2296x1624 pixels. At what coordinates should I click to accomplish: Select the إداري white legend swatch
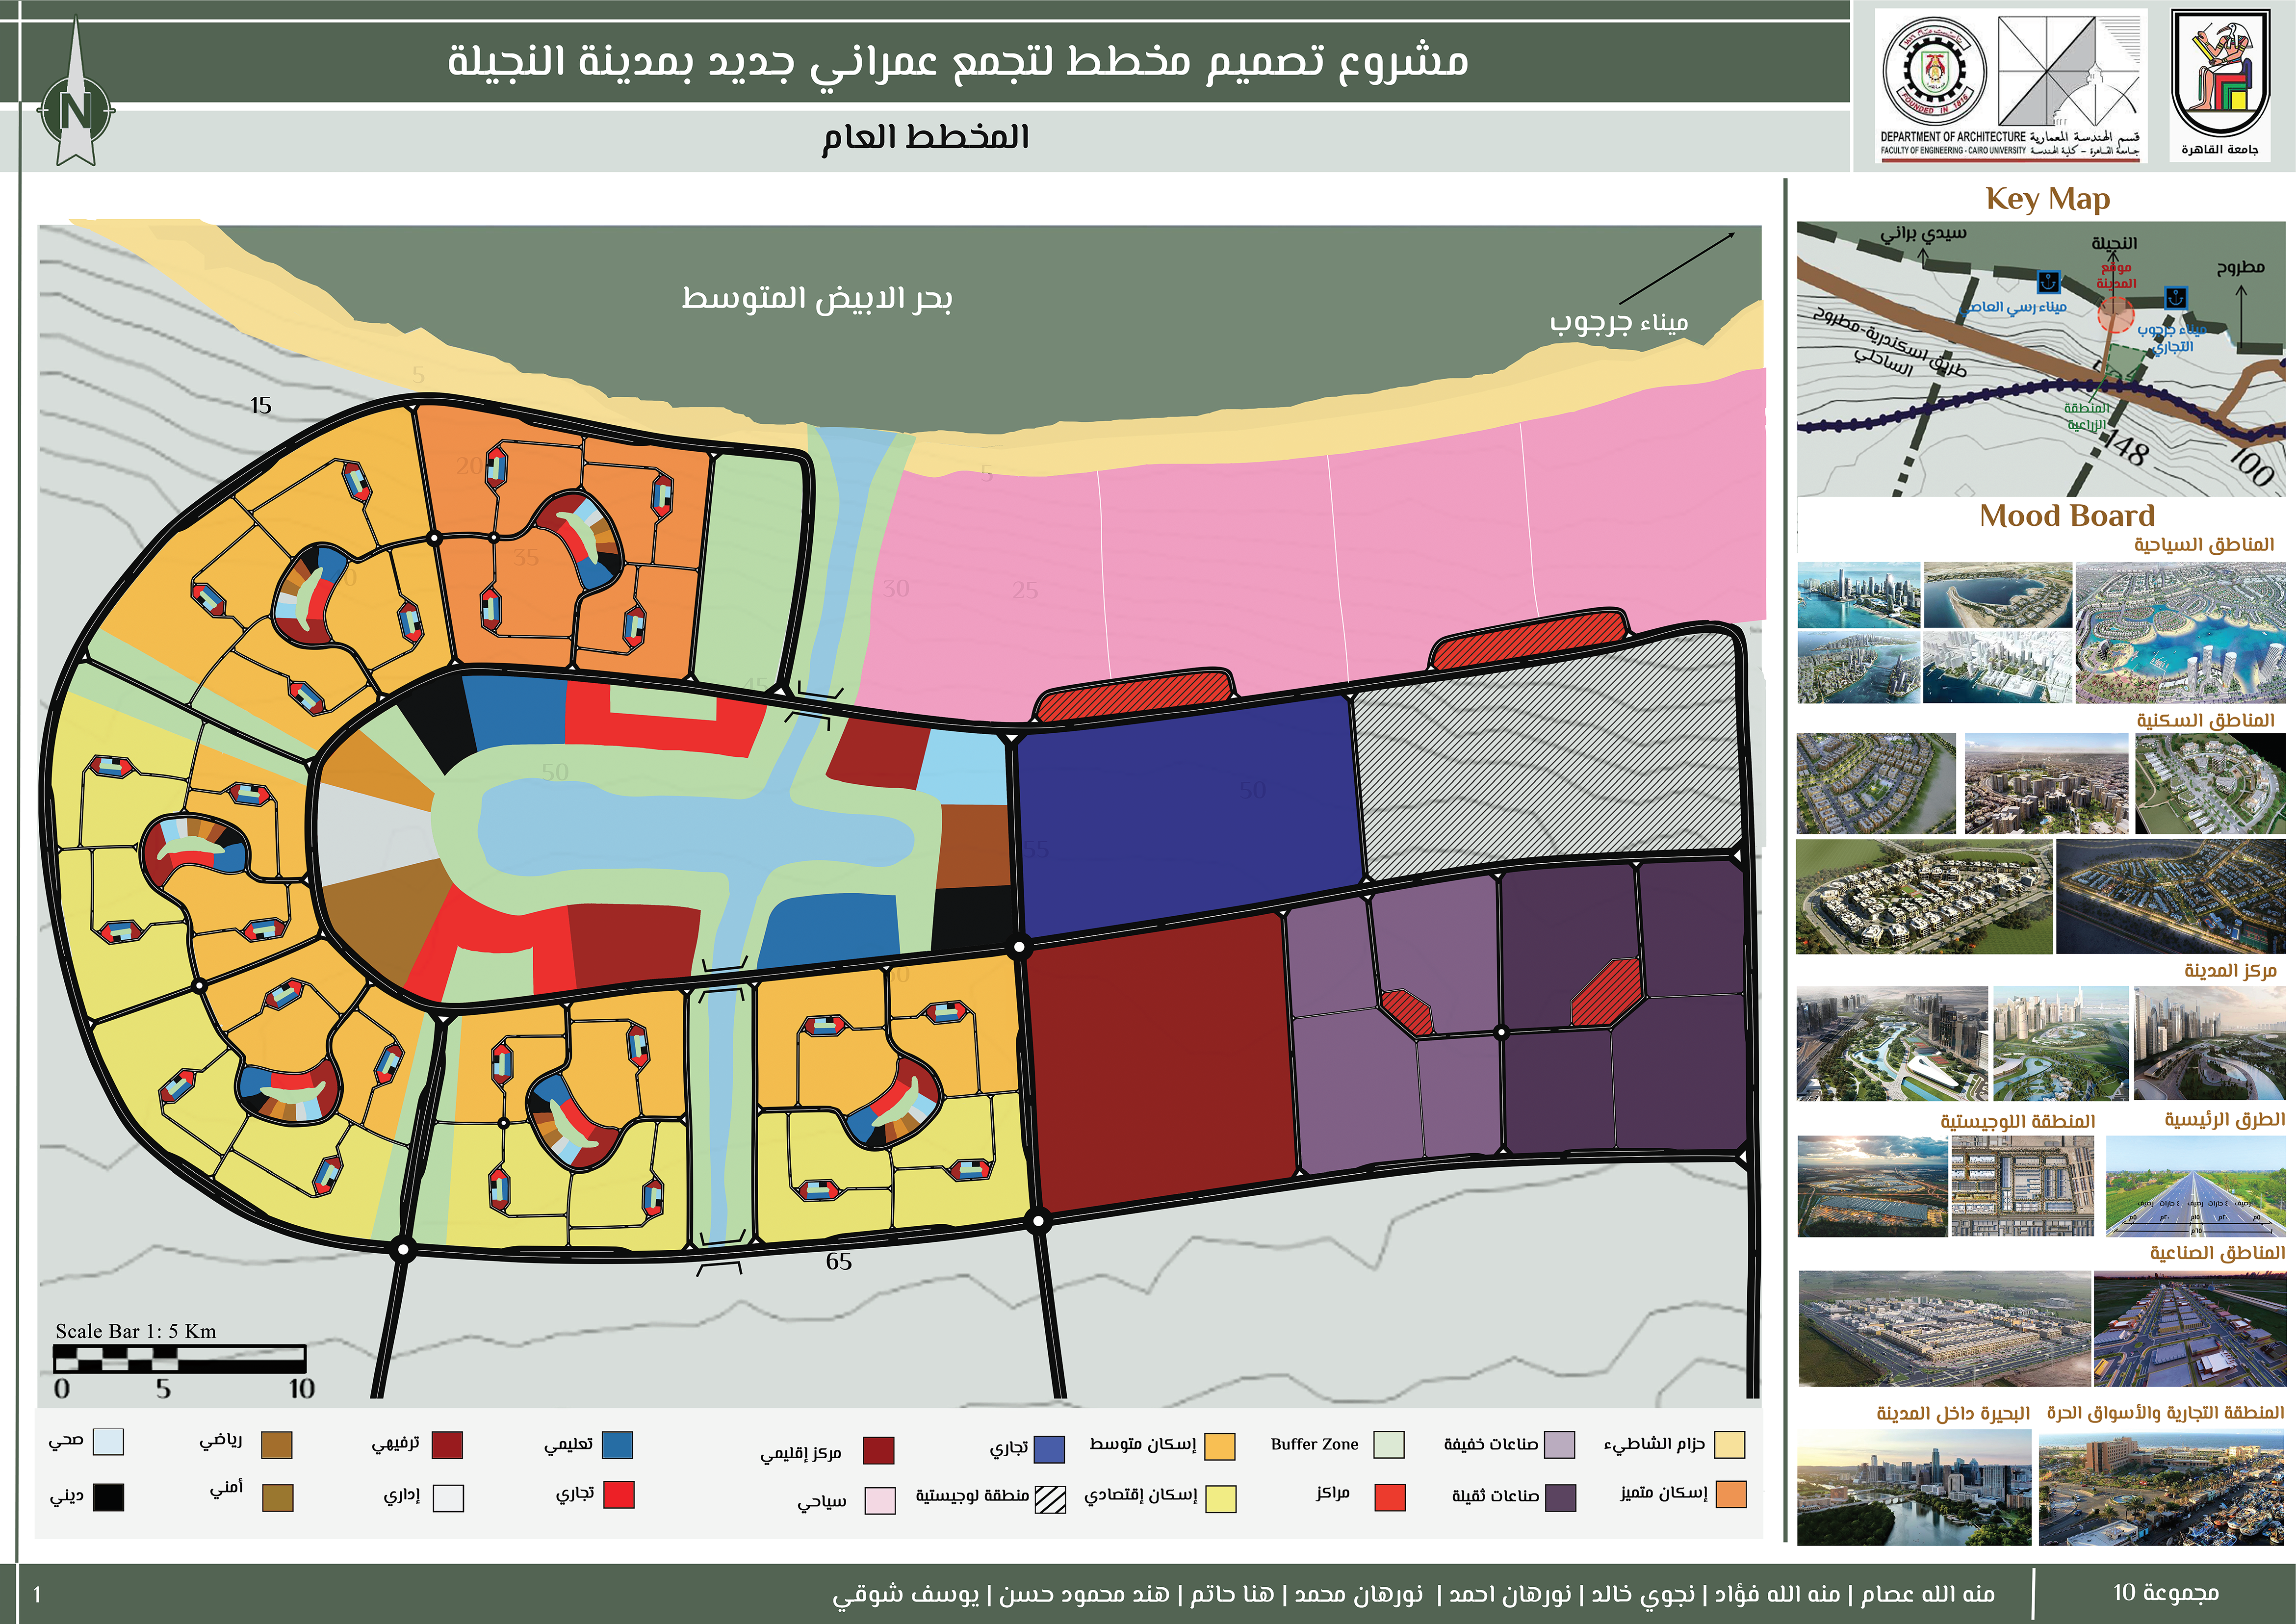(x=448, y=1497)
